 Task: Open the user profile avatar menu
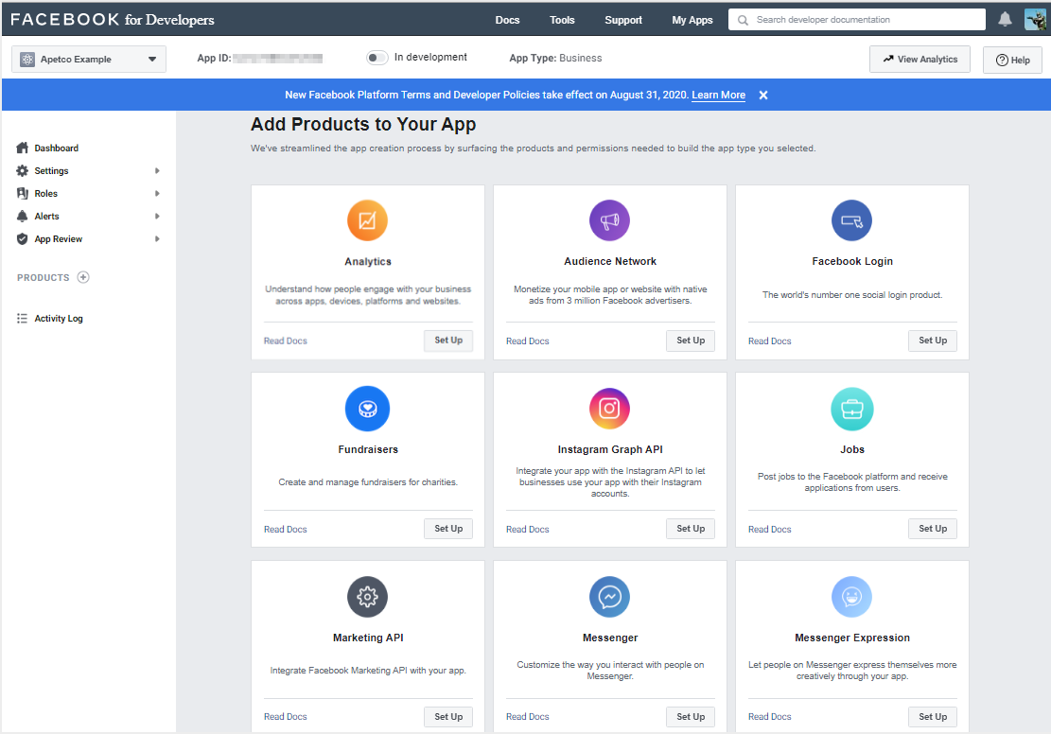1035,20
